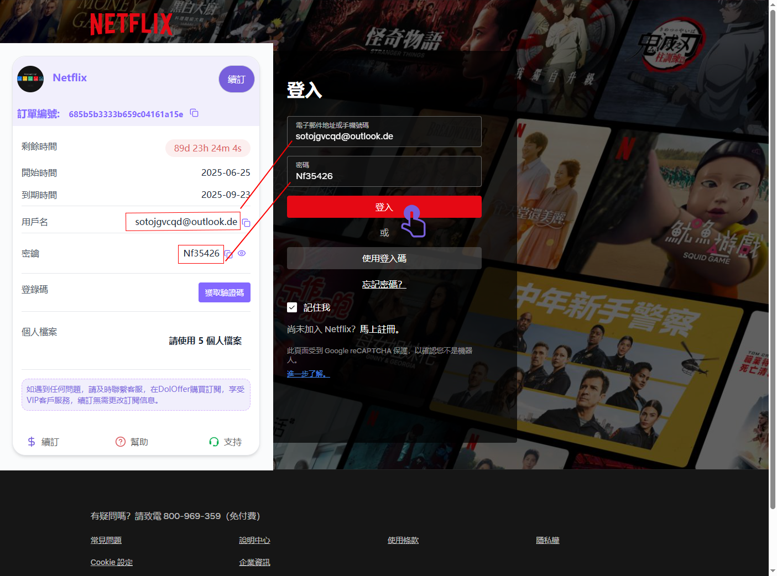Click the 請使用 5 個人檔案 text

coord(205,341)
